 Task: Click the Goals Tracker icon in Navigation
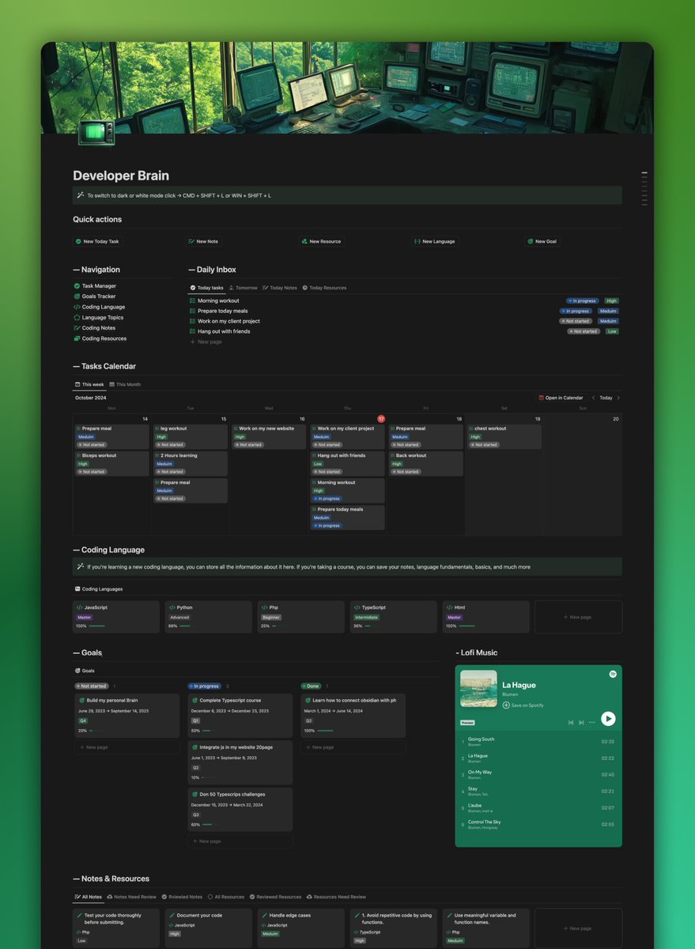click(77, 297)
